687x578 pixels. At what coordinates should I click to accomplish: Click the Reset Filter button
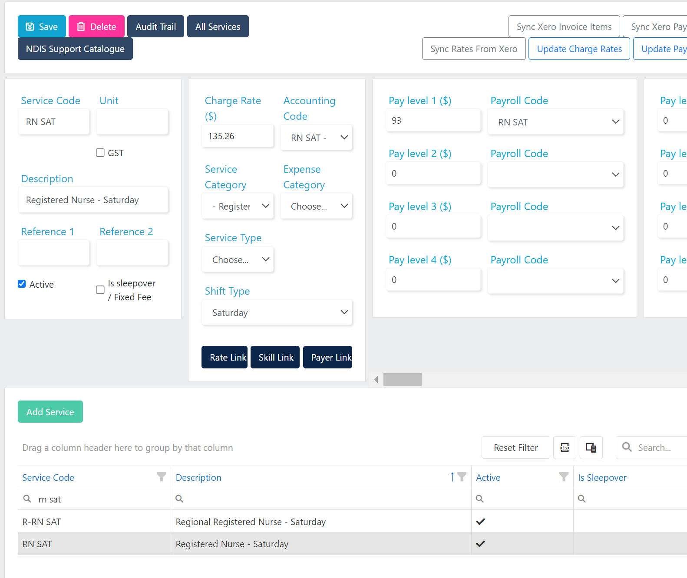pos(516,447)
